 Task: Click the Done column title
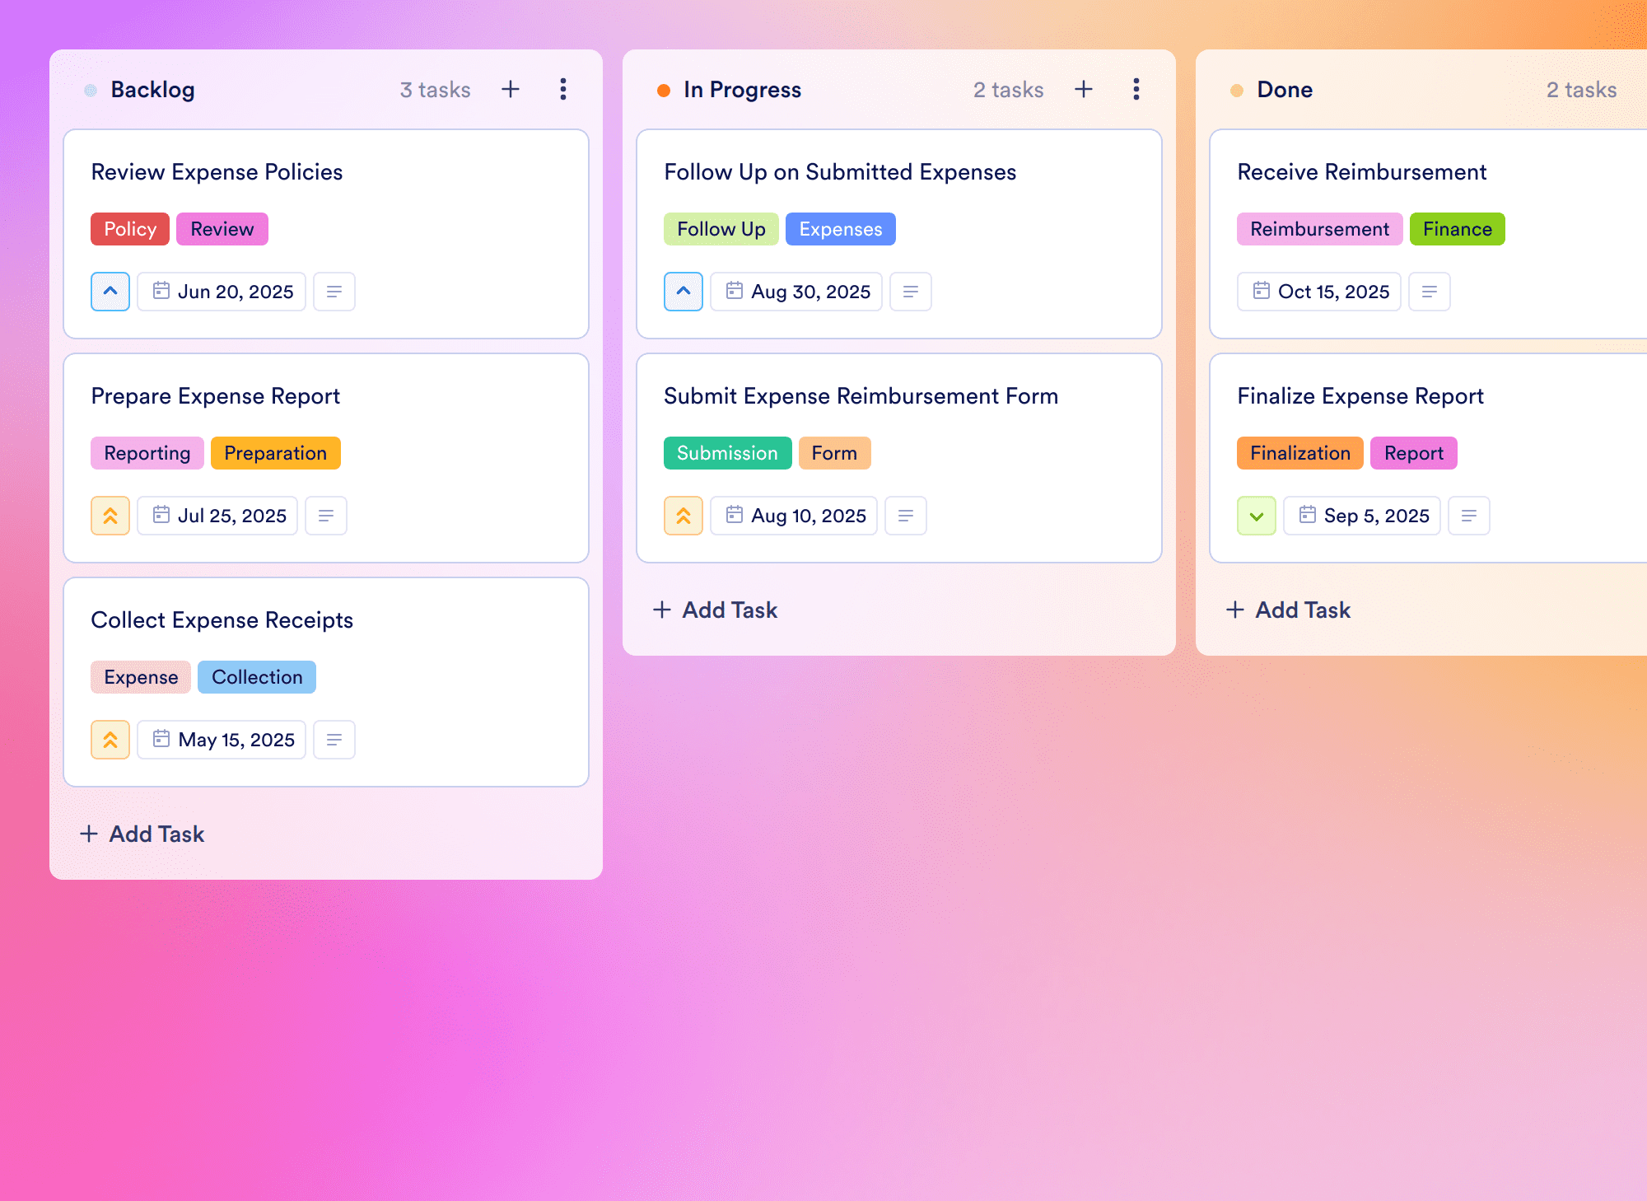pos(1285,89)
